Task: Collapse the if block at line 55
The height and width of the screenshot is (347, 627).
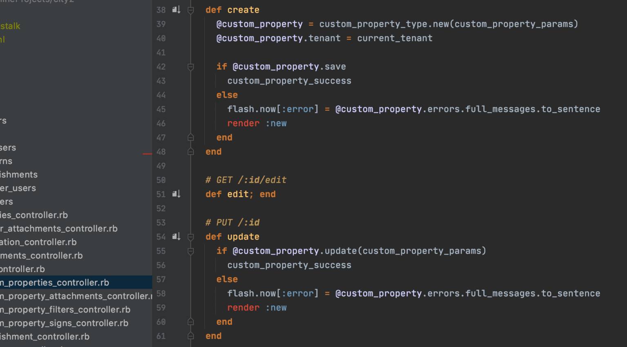Action: [190, 252]
